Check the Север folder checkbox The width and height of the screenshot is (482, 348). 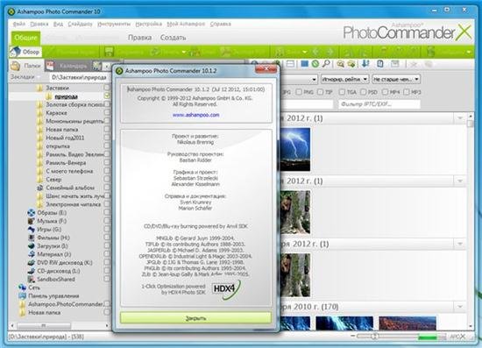pyautogui.click(x=107, y=179)
